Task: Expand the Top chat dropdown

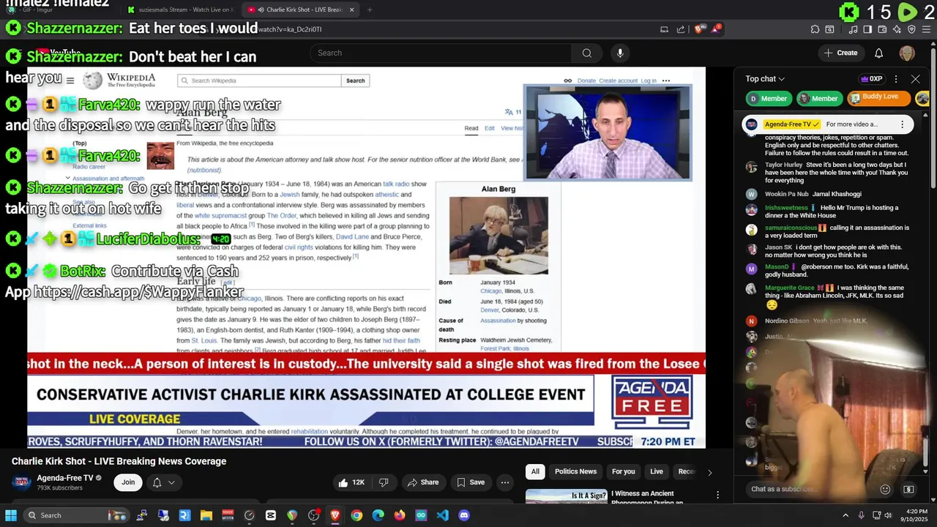Action: click(765, 79)
